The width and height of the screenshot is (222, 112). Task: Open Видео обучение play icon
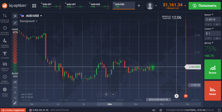[x=5, y=79]
